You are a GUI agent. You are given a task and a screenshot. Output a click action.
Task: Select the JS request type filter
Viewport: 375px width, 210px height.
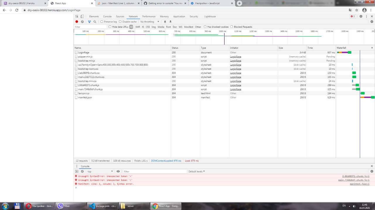[x=143, y=27]
